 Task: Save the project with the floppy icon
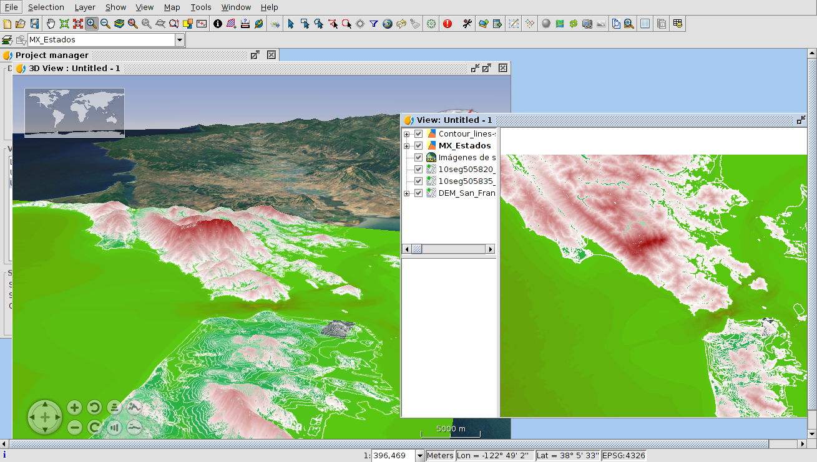pos(35,24)
